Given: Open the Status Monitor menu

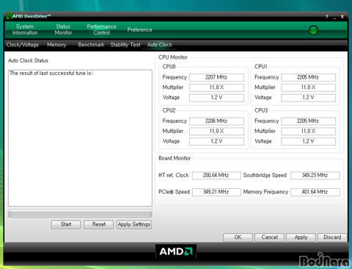Looking at the screenshot, I should 63,29.
